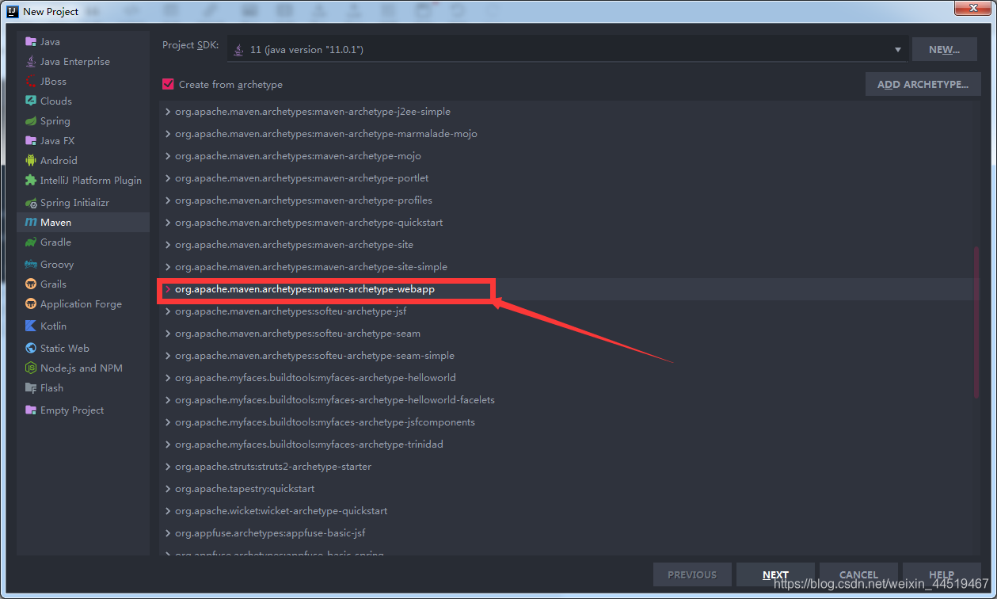Expand softeu-archetype-jsf node

[168, 311]
